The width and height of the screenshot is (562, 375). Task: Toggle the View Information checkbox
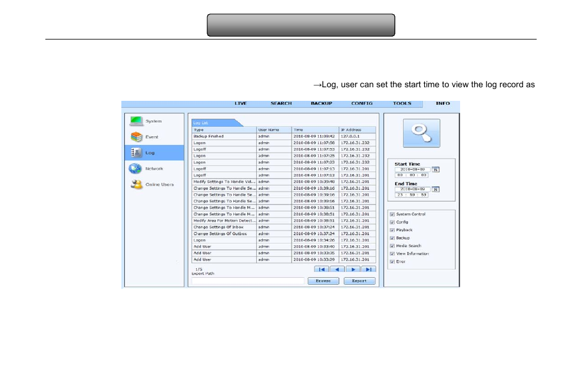click(392, 254)
